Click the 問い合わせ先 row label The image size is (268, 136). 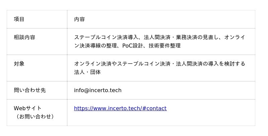(30, 90)
